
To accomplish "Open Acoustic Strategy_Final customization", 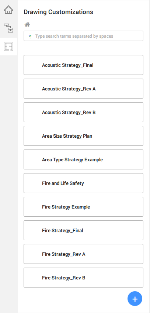I will pyautogui.click(x=83, y=65).
